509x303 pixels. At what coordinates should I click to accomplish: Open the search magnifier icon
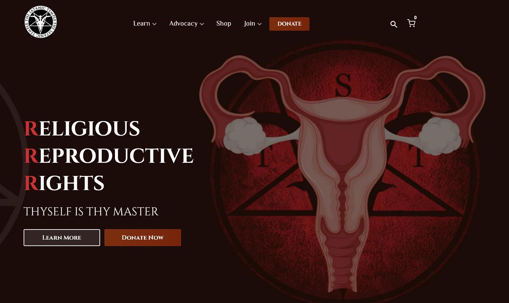[394, 24]
